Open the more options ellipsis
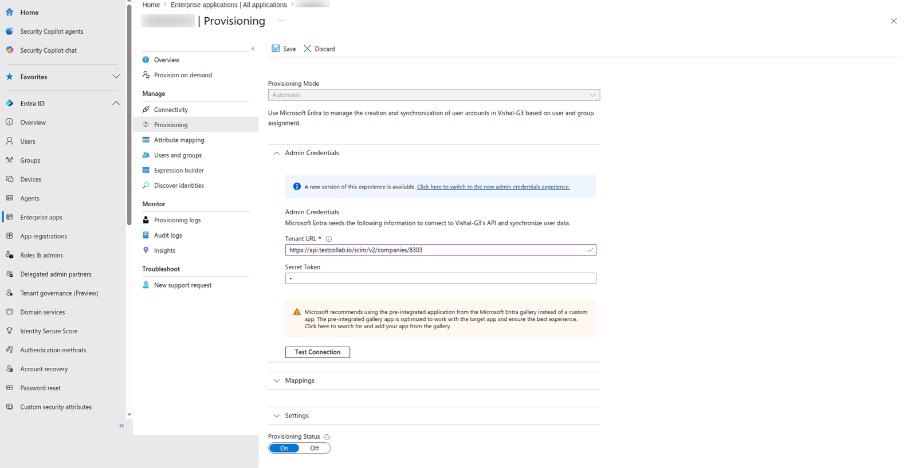The width and height of the screenshot is (911, 468). pos(281,21)
